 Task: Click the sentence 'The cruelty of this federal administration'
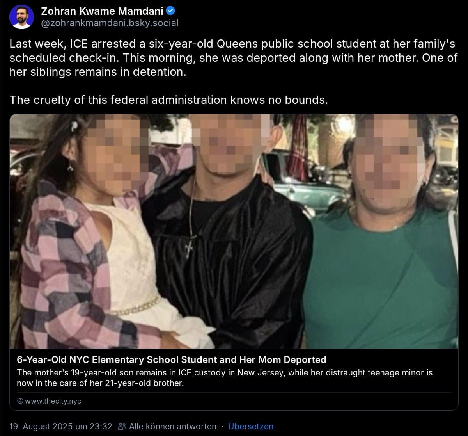pyautogui.click(x=168, y=100)
